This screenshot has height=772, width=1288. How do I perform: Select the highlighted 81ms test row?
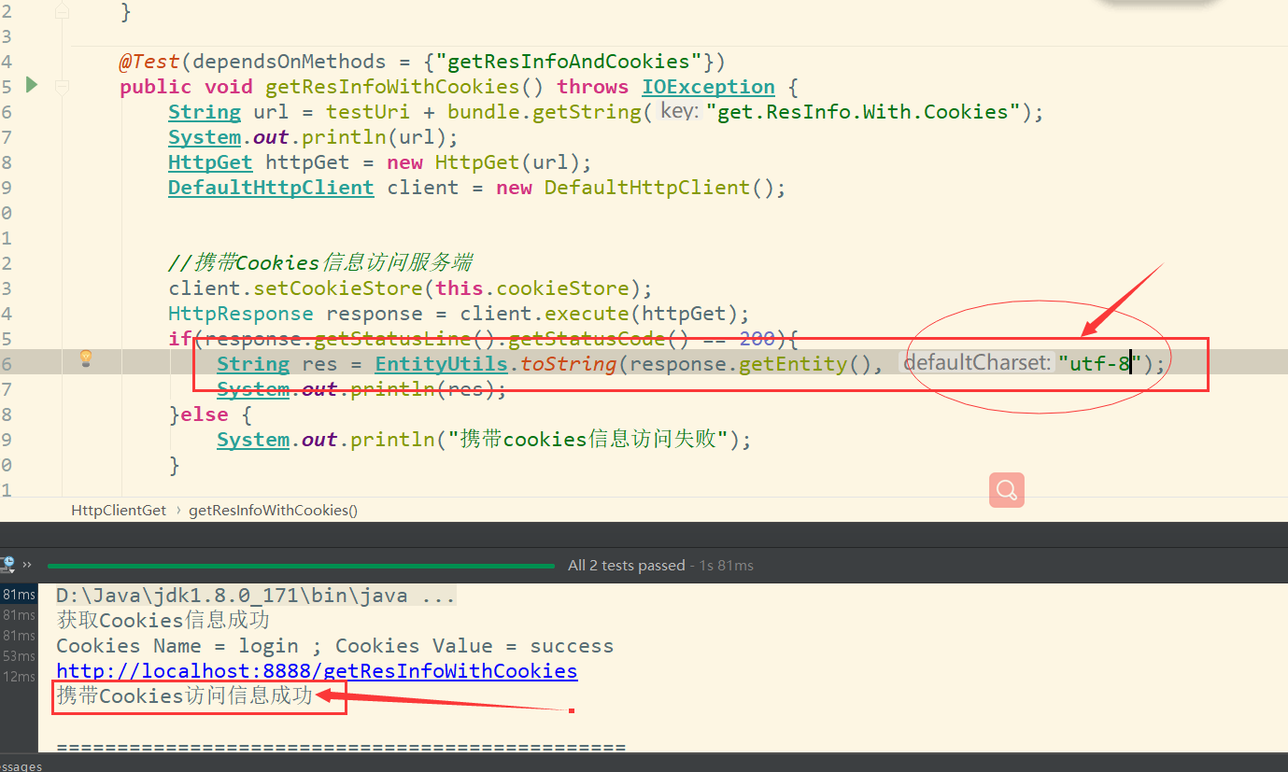19,595
